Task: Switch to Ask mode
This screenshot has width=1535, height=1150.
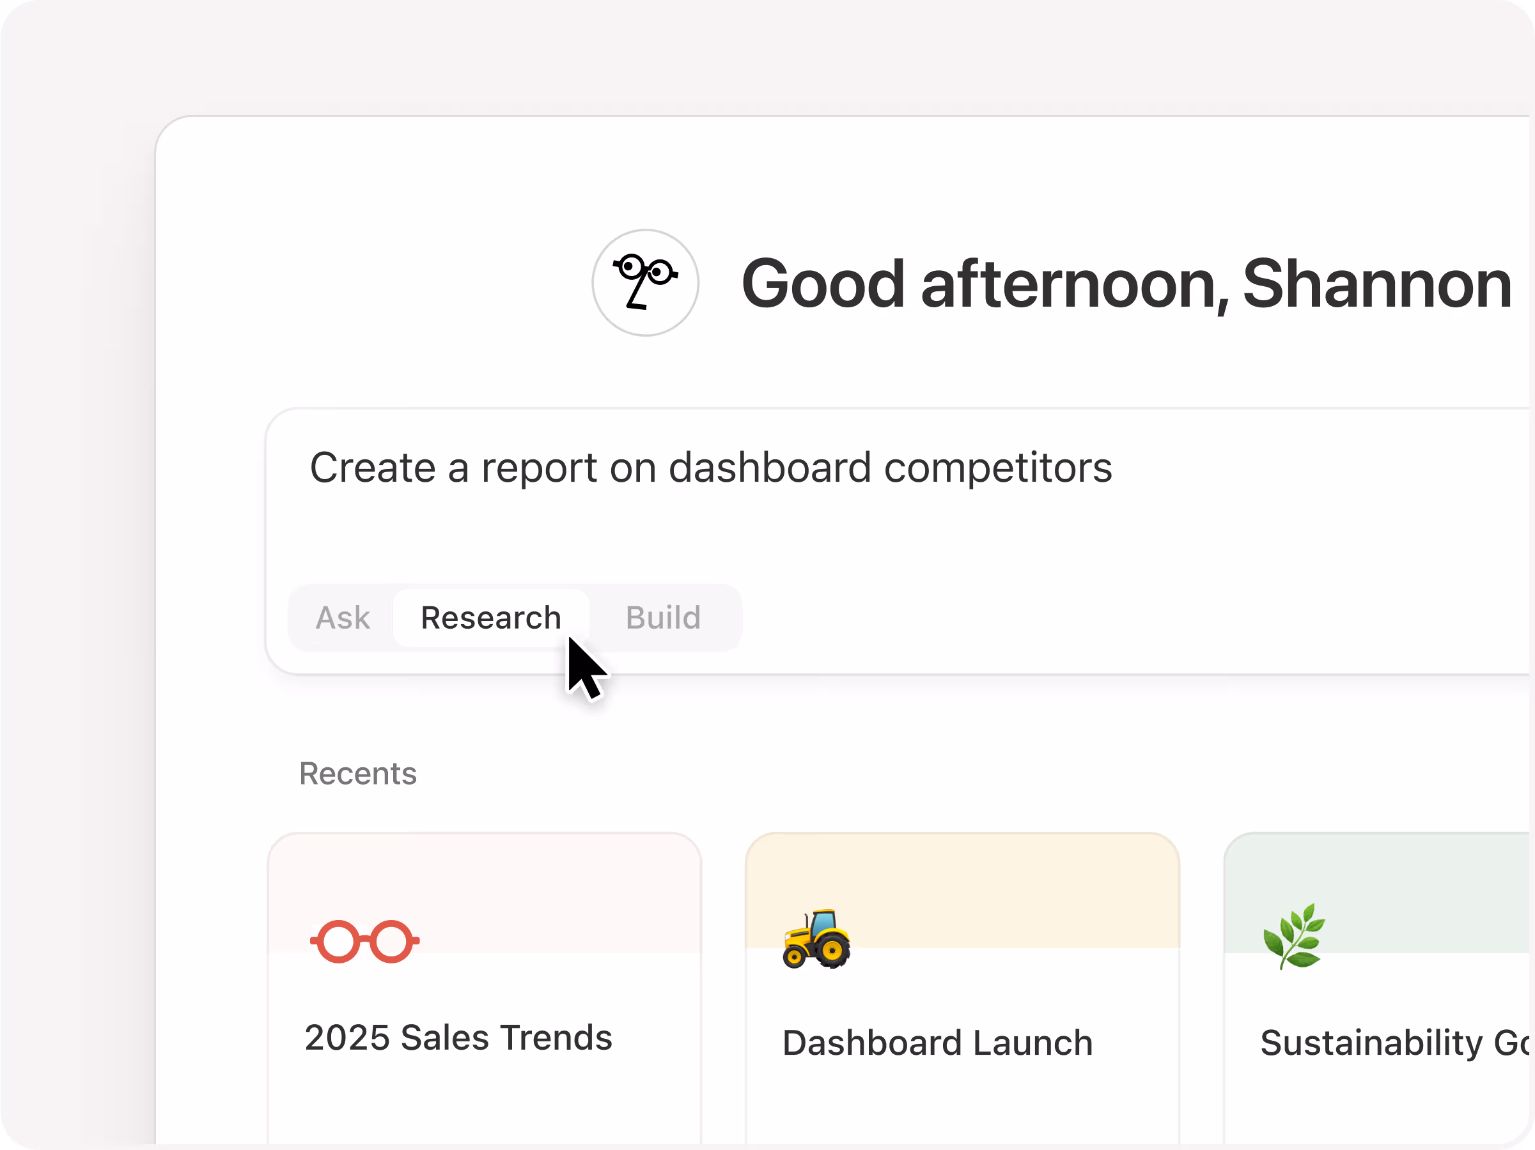Action: coord(343,617)
